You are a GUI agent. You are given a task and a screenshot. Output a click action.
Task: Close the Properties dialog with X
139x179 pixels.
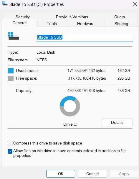point(135,4)
